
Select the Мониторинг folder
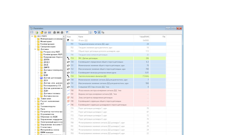click(46, 41)
